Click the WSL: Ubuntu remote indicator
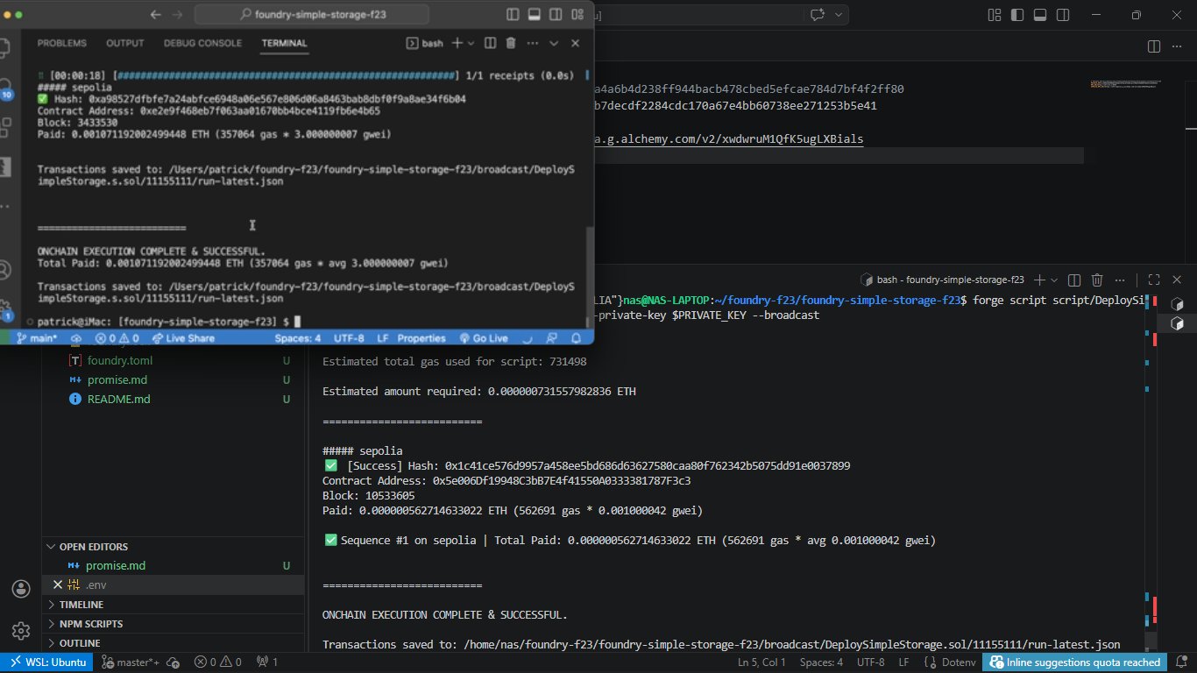Screen dimensions: 1197x673 [x=46, y=662]
